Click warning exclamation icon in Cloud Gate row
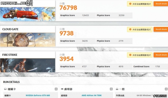Image resolution: width=168 pixels, height=98 pixels. [x=130, y=29]
